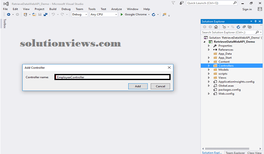Image resolution: width=264 pixels, height=154 pixels.
Task: Close the Add Controller dialog
Action: coord(169,68)
